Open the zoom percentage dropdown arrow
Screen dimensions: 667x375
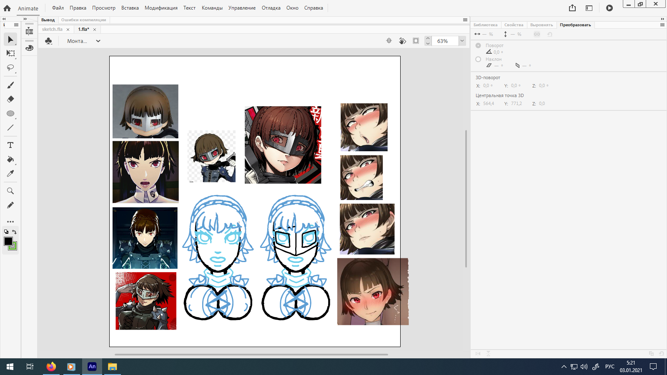(x=462, y=41)
